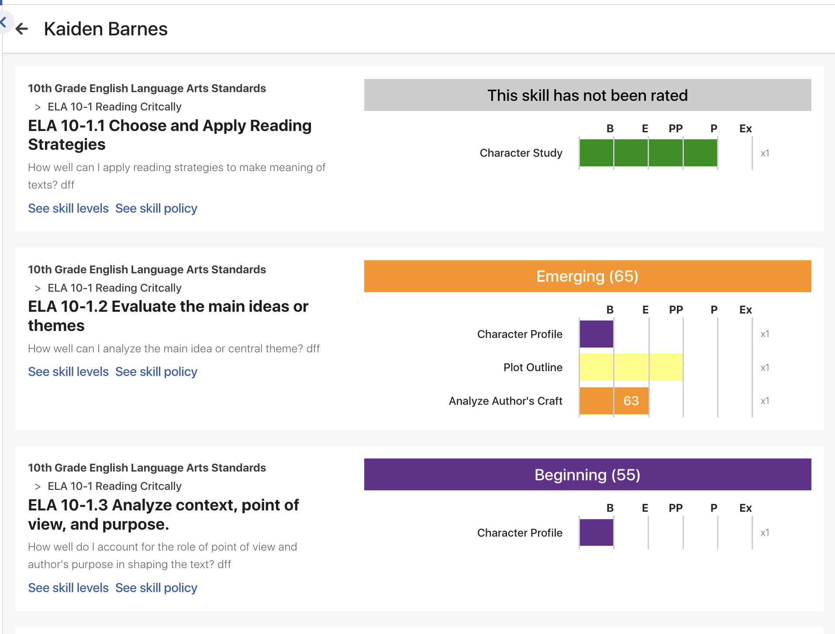Click the yellow Plot Outline rating bar
835x634 pixels.
tap(631, 367)
